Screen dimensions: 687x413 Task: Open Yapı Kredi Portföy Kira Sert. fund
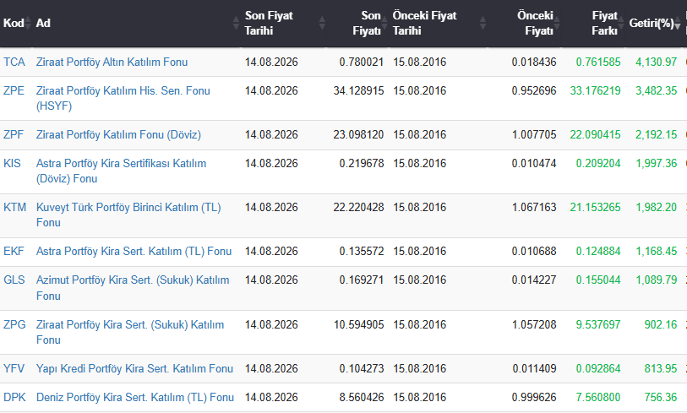pyautogui.click(x=134, y=369)
